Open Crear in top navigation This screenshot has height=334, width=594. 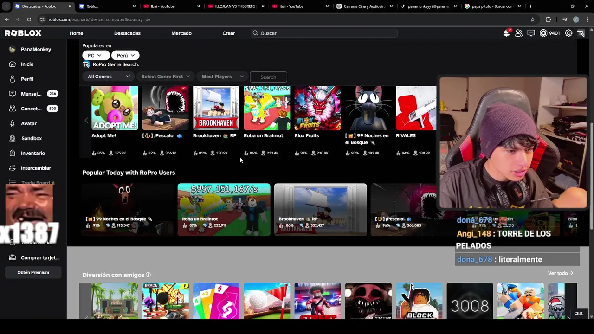(x=229, y=33)
